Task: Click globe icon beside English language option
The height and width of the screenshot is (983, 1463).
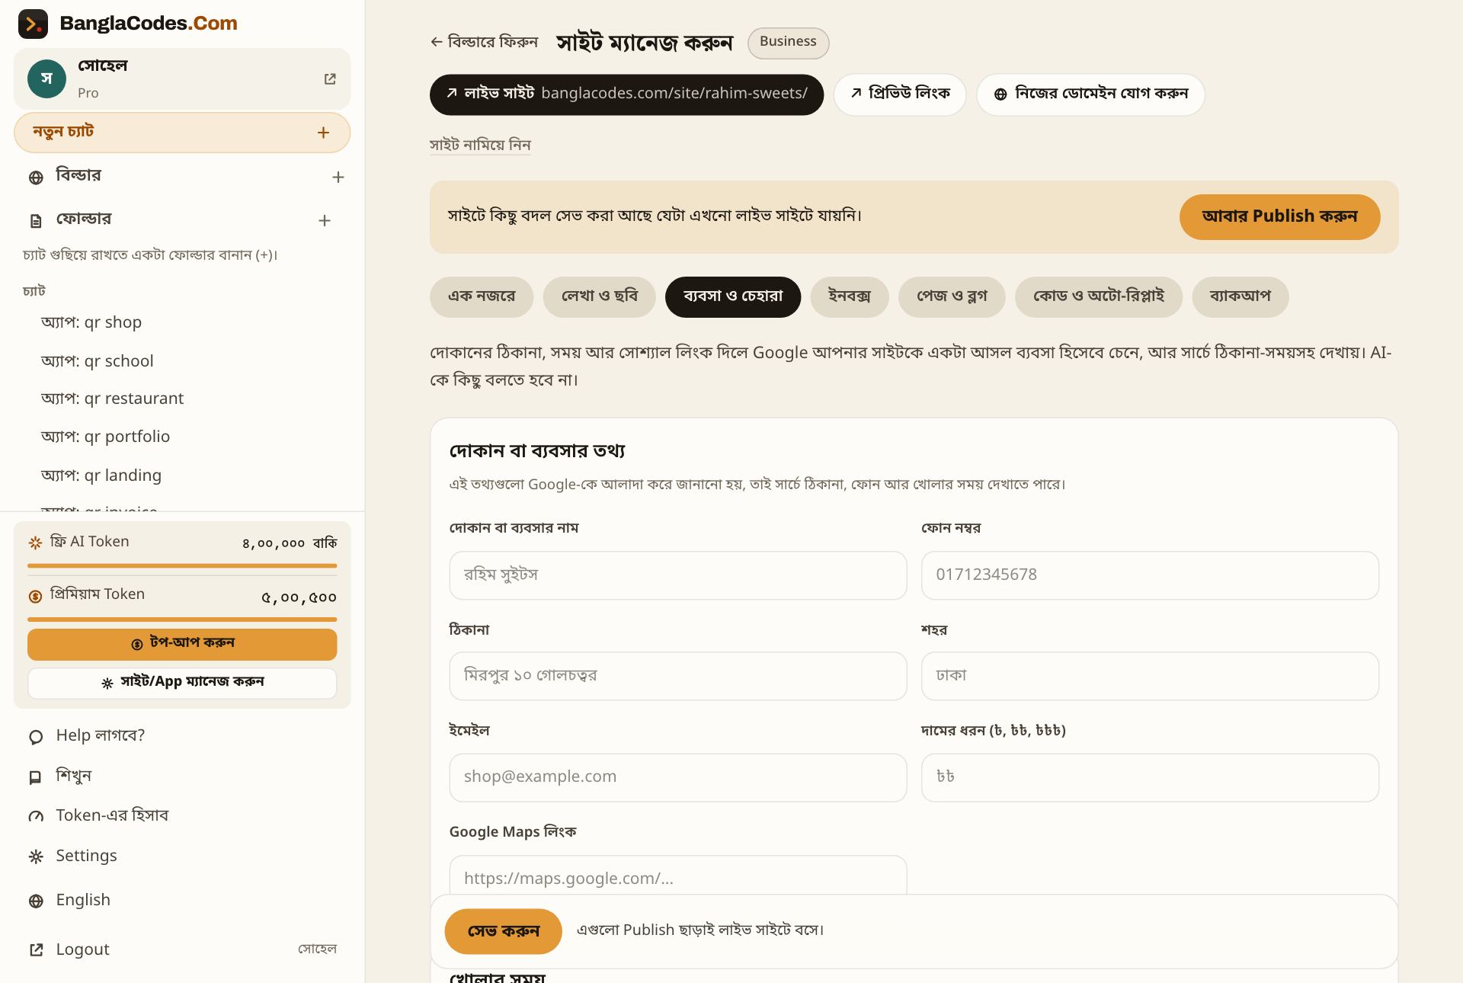Action: pyautogui.click(x=36, y=901)
